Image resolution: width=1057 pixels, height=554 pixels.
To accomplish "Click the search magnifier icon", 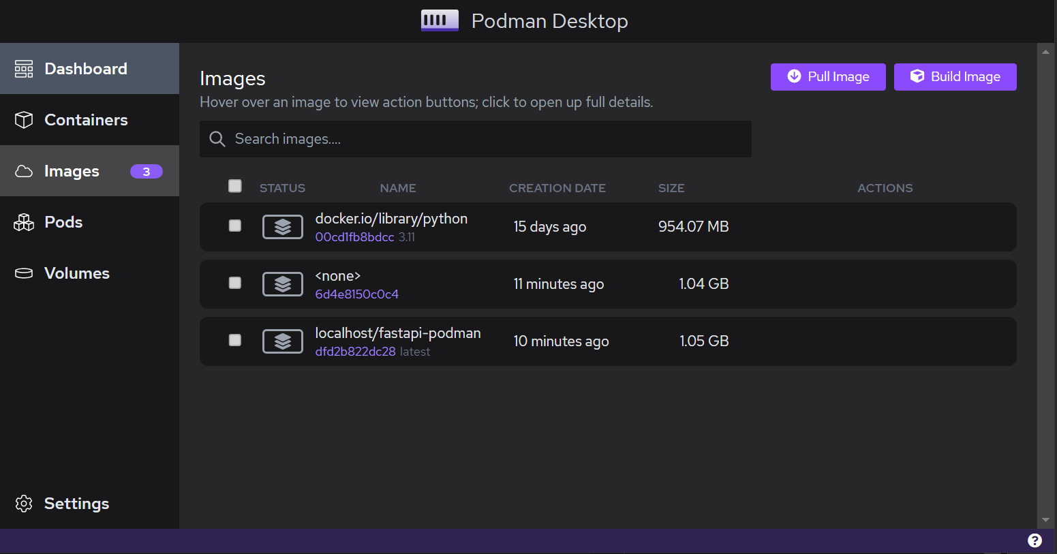I will [217, 139].
